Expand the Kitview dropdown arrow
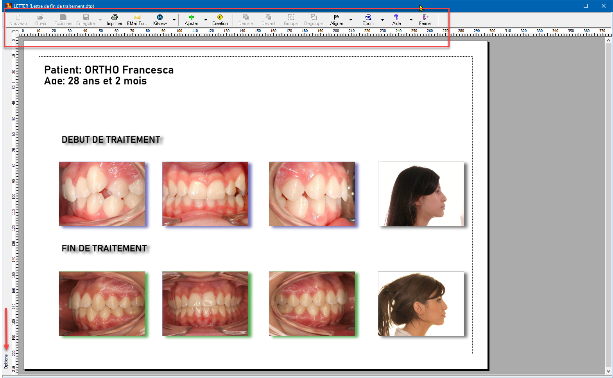 coord(174,20)
